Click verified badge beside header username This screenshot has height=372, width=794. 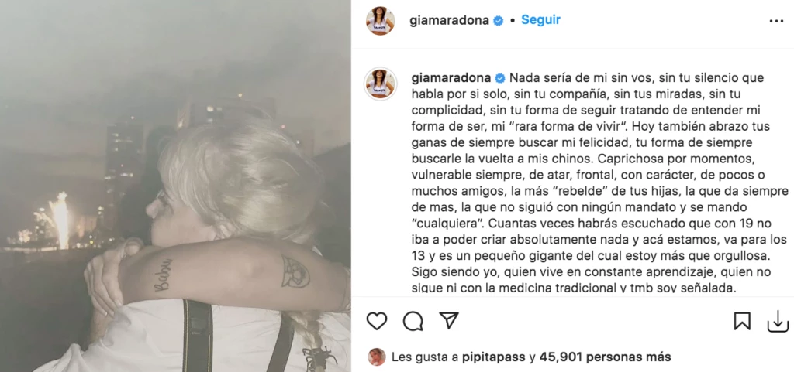[x=499, y=21]
